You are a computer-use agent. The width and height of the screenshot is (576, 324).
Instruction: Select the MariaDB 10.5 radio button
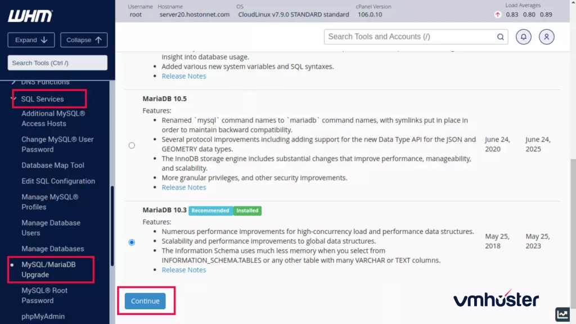click(132, 145)
